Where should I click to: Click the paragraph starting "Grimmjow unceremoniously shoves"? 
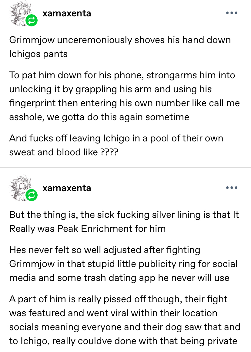click(120, 47)
